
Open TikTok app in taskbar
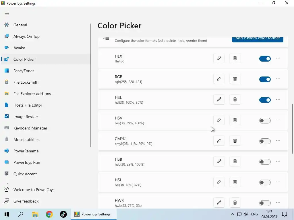(x=63, y=214)
